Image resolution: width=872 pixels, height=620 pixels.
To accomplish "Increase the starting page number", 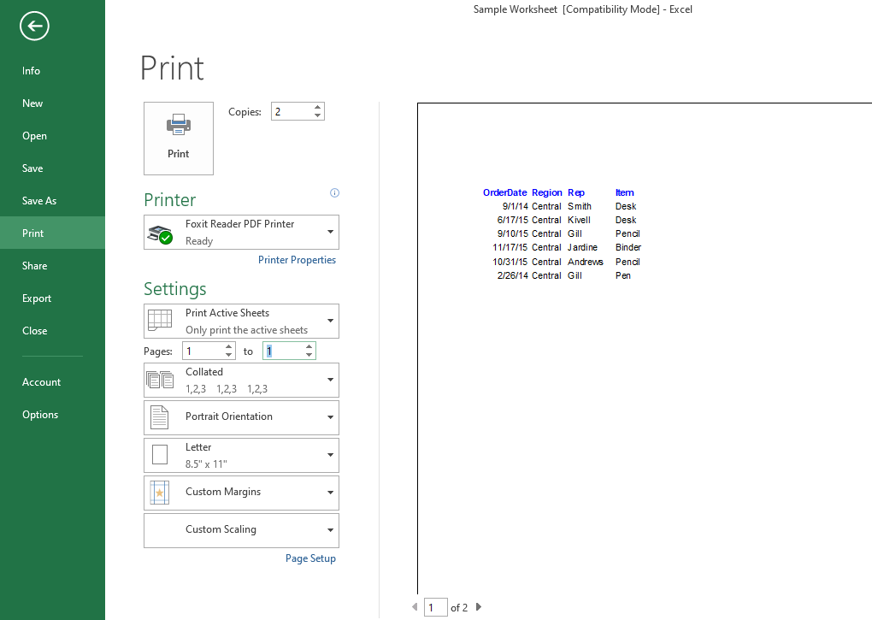I will point(228,347).
